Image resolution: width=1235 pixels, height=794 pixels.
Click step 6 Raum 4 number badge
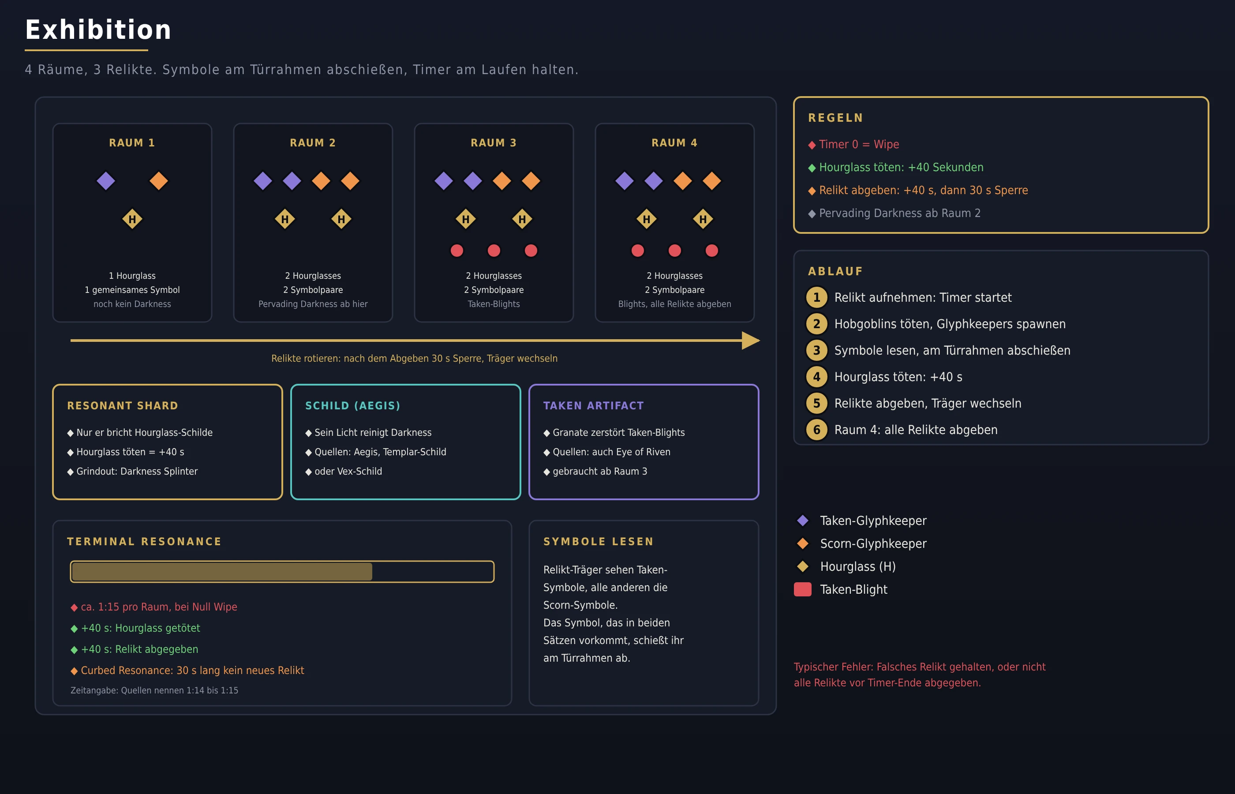point(816,430)
